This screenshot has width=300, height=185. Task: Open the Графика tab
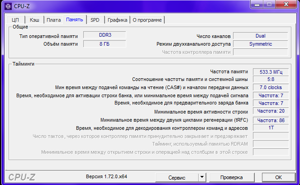pos(117,20)
